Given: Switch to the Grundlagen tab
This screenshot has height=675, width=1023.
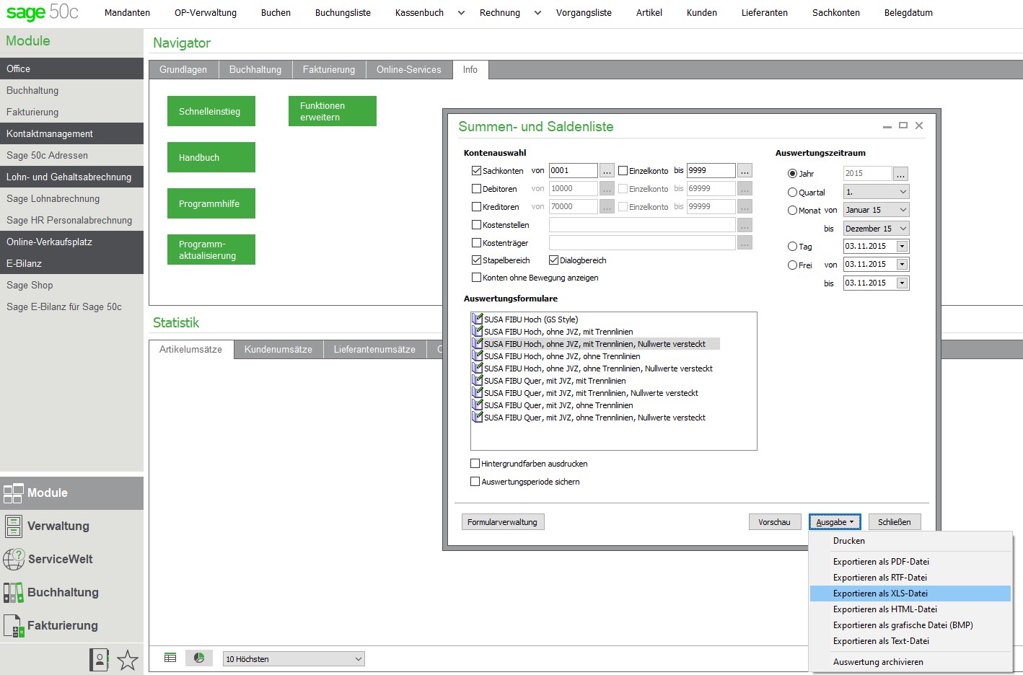Looking at the screenshot, I should pyautogui.click(x=183, y=70).
